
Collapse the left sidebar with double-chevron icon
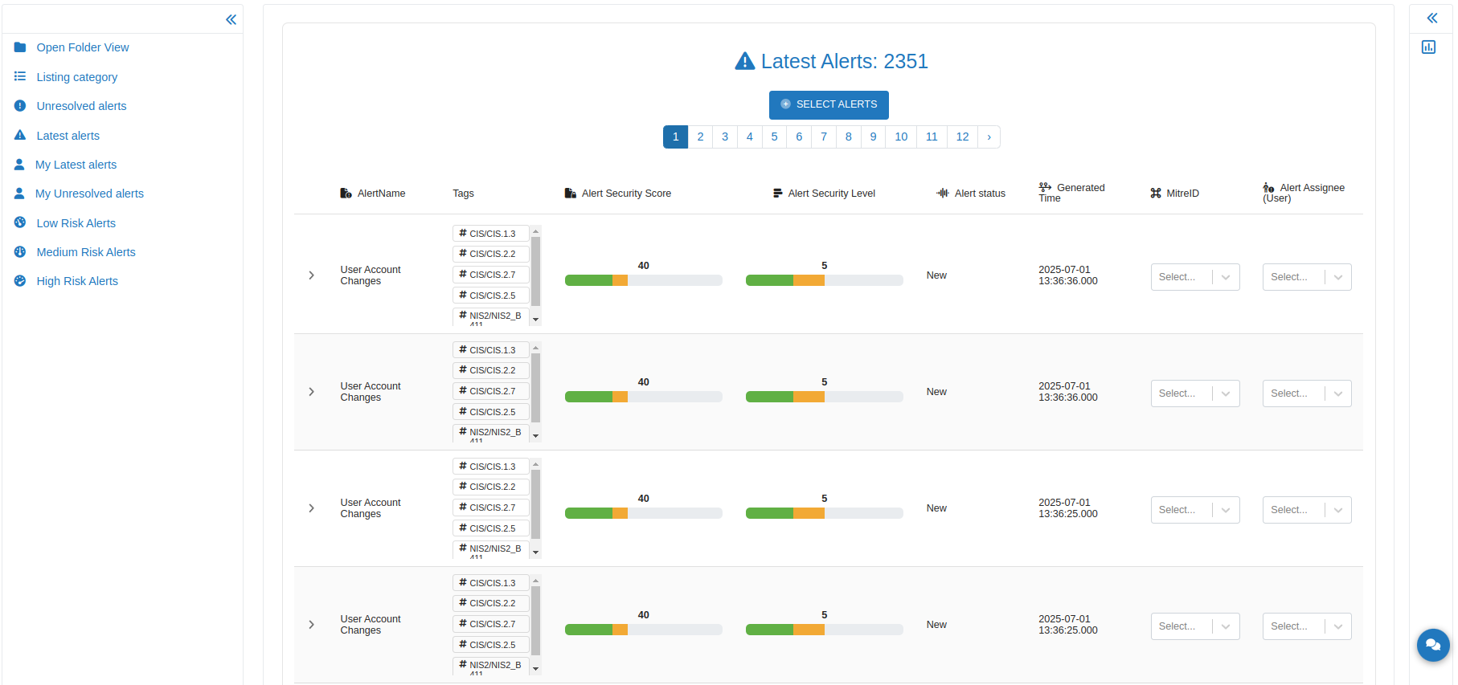[231, 19]
